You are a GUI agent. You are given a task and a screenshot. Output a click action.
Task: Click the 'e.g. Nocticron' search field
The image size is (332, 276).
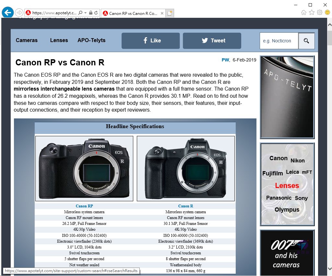[279, 41]
